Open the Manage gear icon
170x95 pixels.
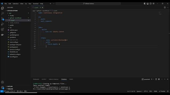(2, 87)
